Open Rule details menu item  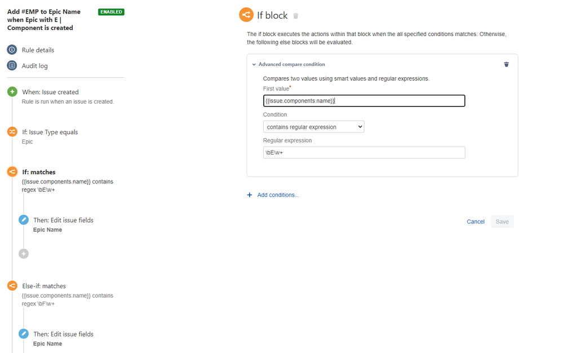tap(38, 50)
